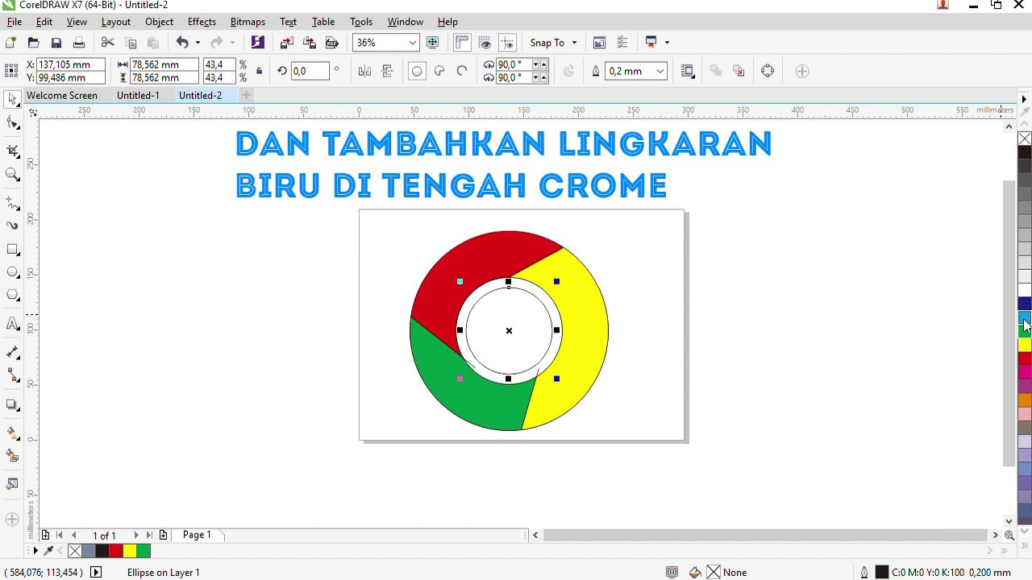
Task: Switch to the Untitled-1 tab
Action: (x=138, y=95)
